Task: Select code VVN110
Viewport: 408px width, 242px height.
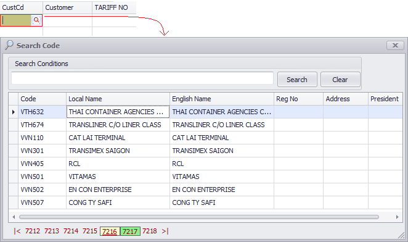Action: (42, 138)
